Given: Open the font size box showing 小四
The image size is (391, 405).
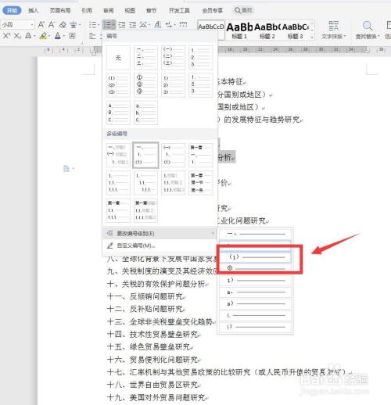Looking at the screenshot, I should click(x=18, y=25).
